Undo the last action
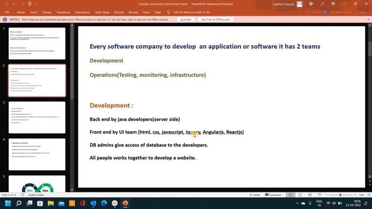 coord(14,4)
